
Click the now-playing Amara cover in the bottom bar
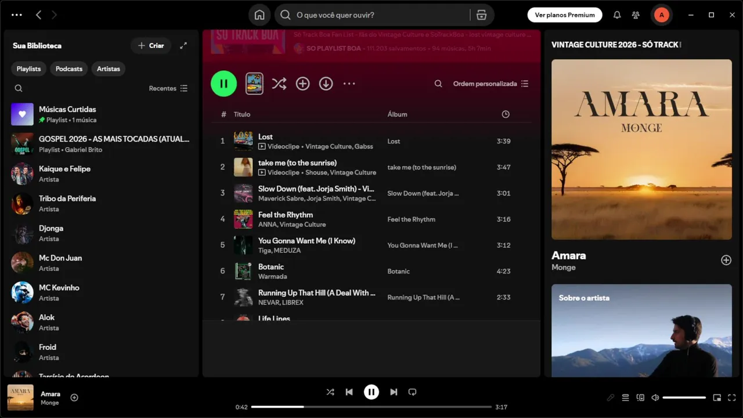[x=20, y=398]
